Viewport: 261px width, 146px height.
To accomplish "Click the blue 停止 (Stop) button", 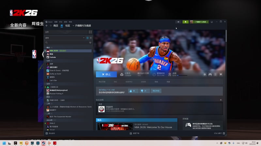I will click(106, 74).
